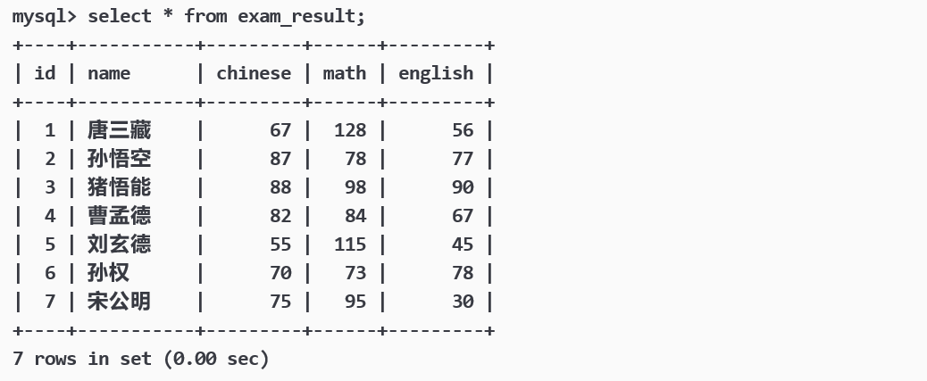Click the name 孙权 in row 6
The image size is (927, 381).
click(x=108, y=273)
